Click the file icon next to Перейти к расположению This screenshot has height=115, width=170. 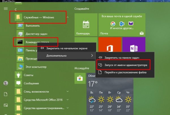100,72
